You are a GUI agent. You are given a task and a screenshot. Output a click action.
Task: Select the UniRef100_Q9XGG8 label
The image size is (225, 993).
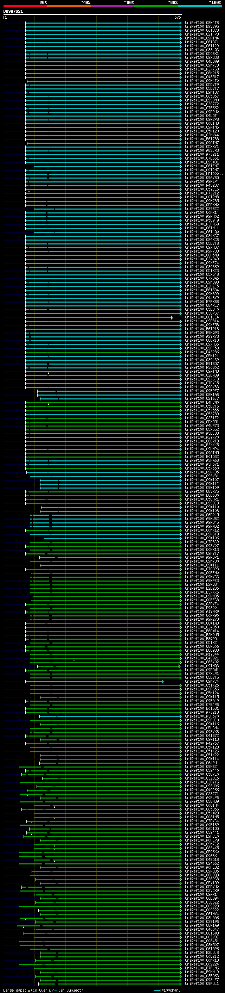point(202,57)
